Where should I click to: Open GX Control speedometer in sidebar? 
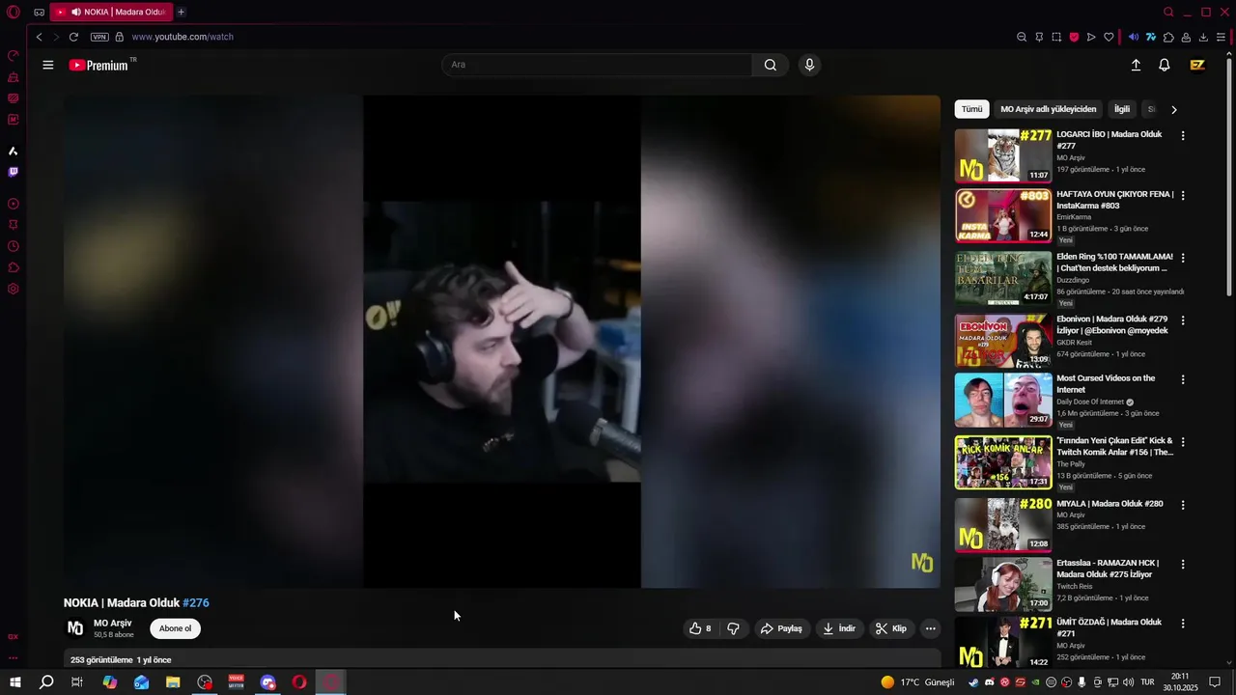pos(14,56)
